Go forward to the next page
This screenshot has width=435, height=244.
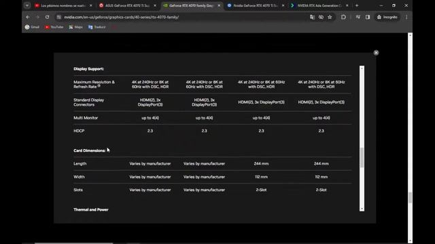[37, 17]
